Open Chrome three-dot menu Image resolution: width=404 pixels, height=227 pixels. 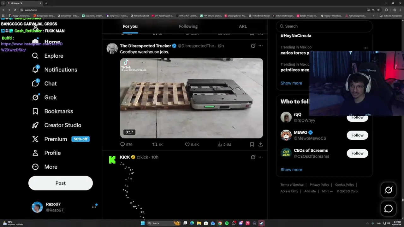400,10
